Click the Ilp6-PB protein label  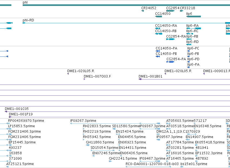click(193, 54)
